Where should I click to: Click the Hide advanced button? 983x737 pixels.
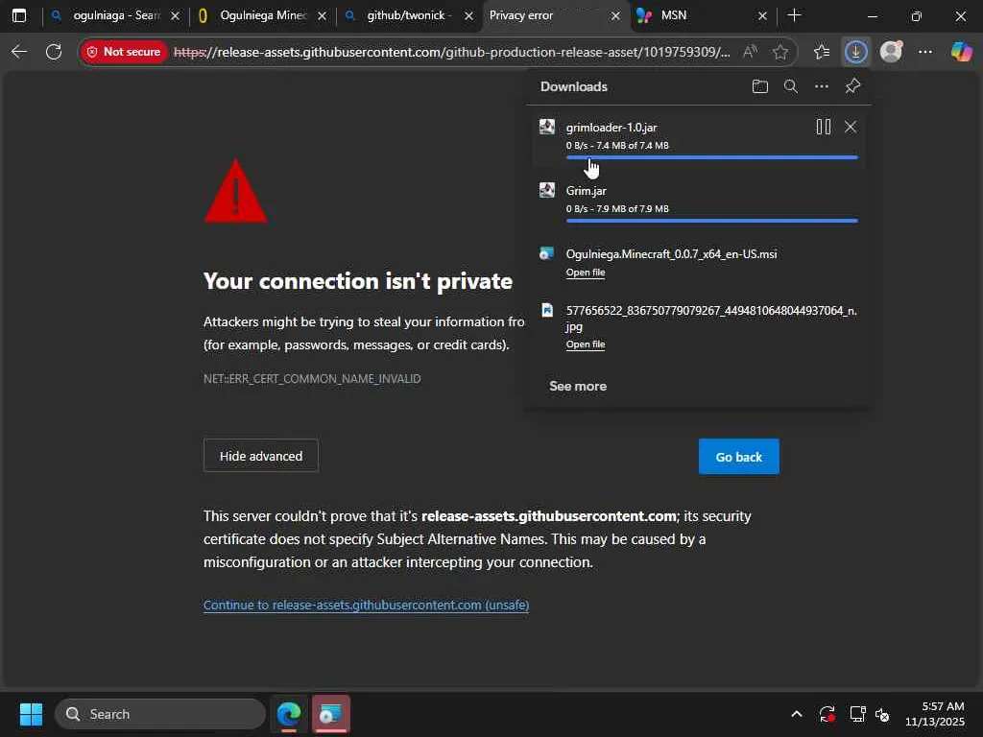coord(261,456)
